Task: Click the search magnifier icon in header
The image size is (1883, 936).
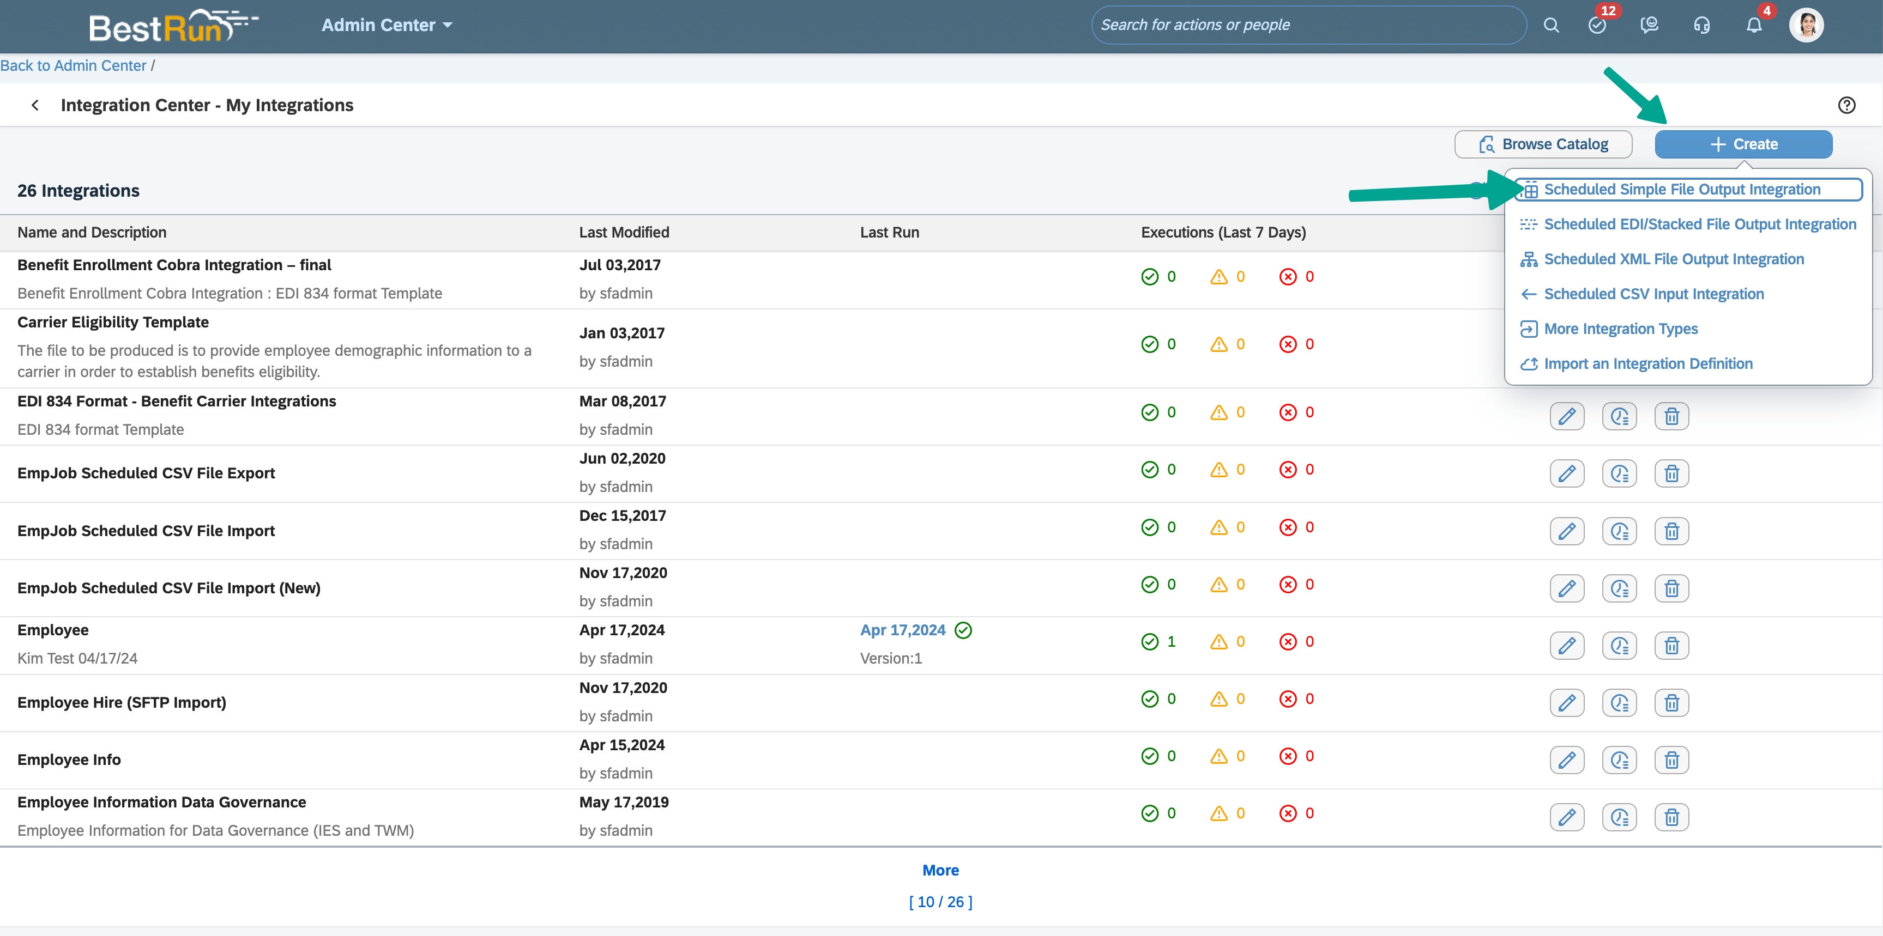Action: tap(1550, 26)
